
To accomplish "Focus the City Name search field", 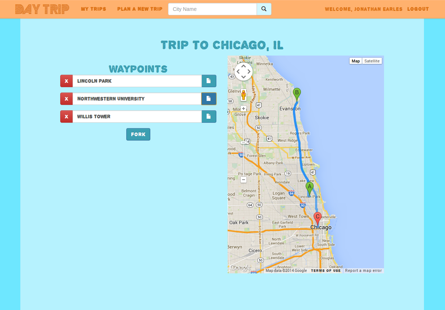I will point(212,9).
